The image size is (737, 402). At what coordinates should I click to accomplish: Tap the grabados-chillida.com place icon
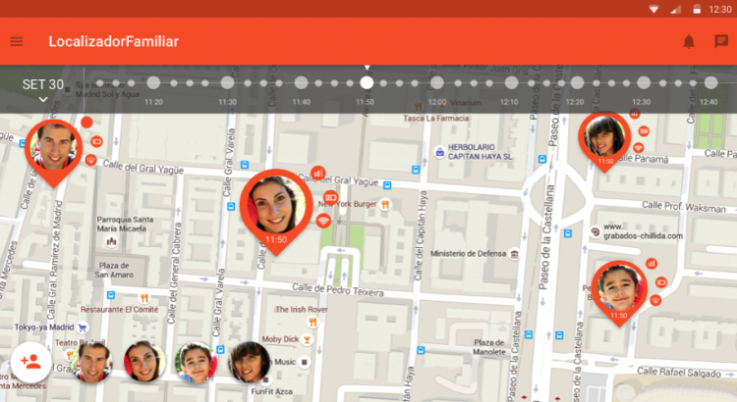tap(595, 231)
